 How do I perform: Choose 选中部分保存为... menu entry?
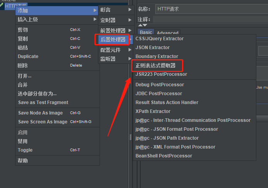pyautogui.click(x=57, y=94)
